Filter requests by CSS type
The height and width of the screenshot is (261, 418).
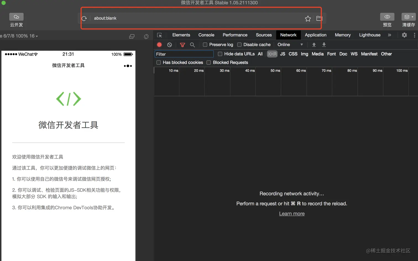pyautogui.click(x=293, y=54)
